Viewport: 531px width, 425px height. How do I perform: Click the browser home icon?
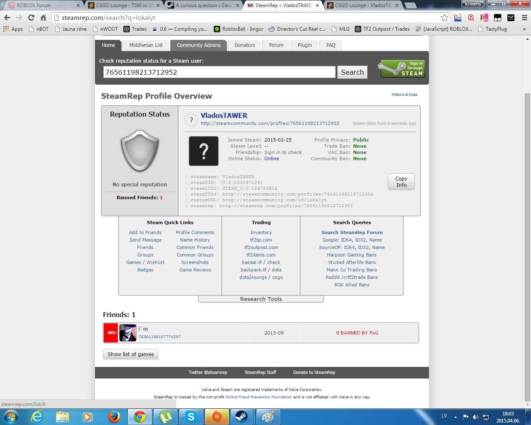(43, 17)
